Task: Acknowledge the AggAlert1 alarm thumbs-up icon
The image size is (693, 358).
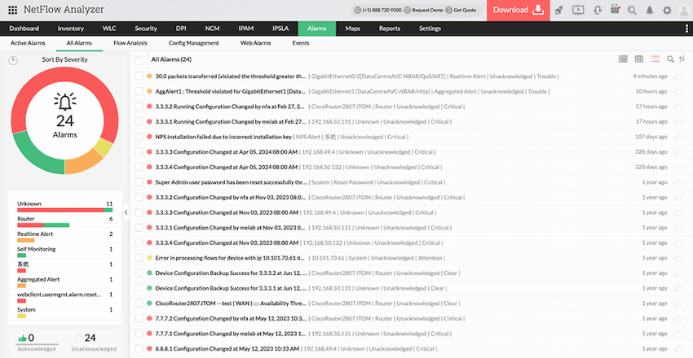Action: (x=678, y=91)
